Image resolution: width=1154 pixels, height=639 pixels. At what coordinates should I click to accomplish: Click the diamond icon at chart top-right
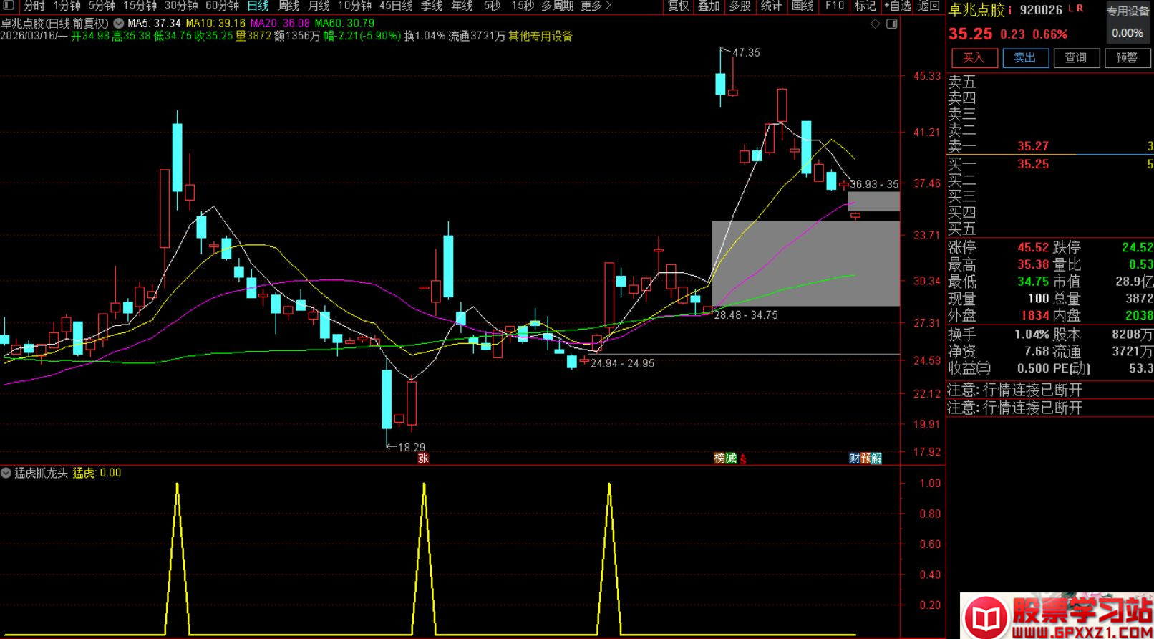875,24
